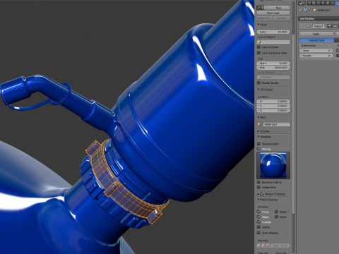Enable Hidden Wire checkbox
Image resolution: width=339 pixels, height=254 pixels.
258,187
